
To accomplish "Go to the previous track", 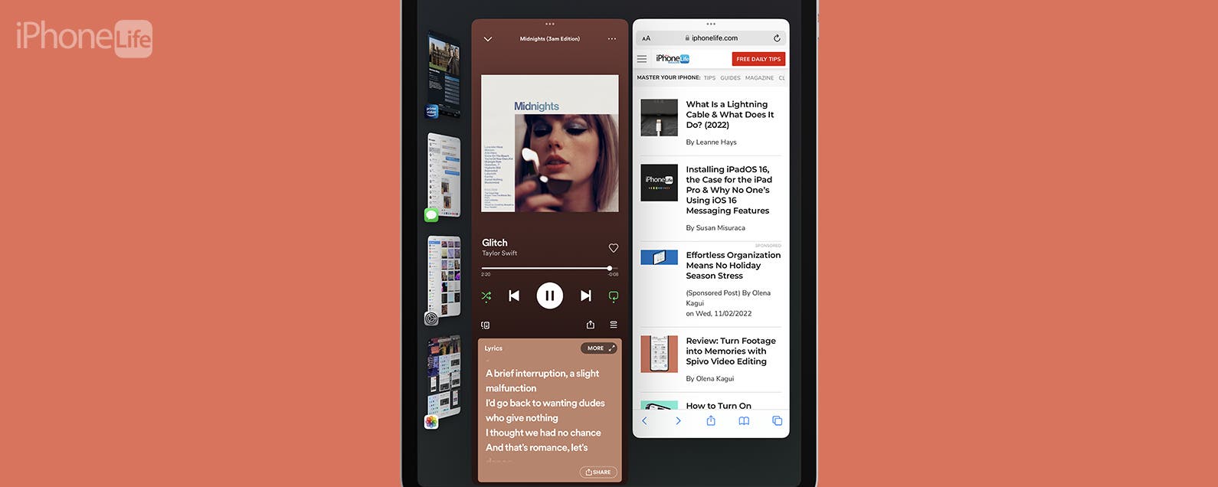I will pyautogui.click(x=514, y=296).
